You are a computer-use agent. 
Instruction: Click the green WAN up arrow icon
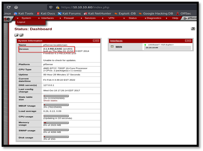(x=145, y=45)
